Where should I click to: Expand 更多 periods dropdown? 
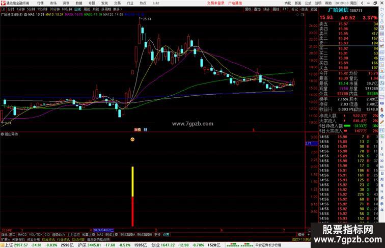pos(117,9)
